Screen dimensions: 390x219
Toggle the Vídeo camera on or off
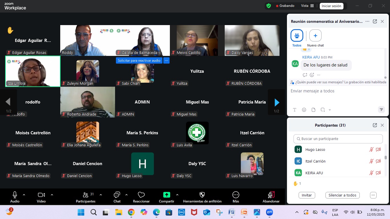coord(41,195)
